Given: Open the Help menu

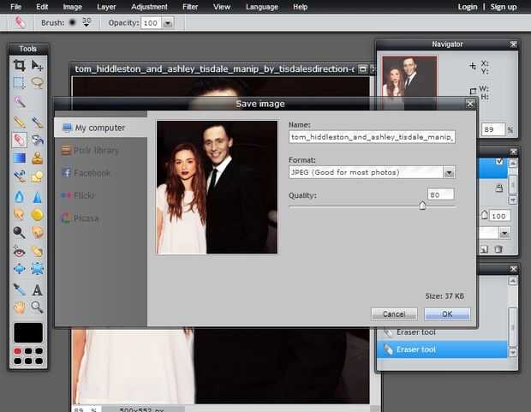Looking at the screenshot, I should pos(300,7).
